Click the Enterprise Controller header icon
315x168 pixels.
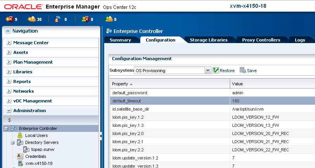pyautogui.click(x=109, y=31)
